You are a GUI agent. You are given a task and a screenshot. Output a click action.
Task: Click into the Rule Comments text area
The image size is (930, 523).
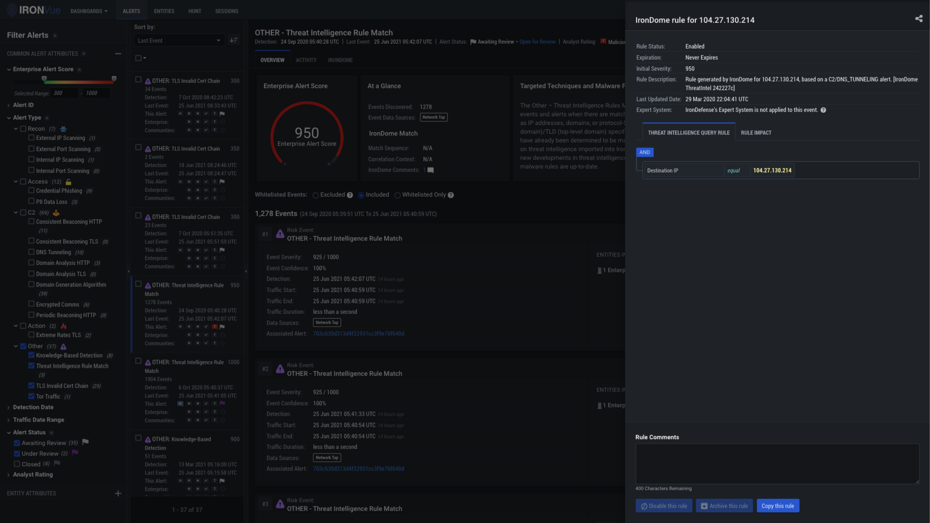(x=777, y=464)
